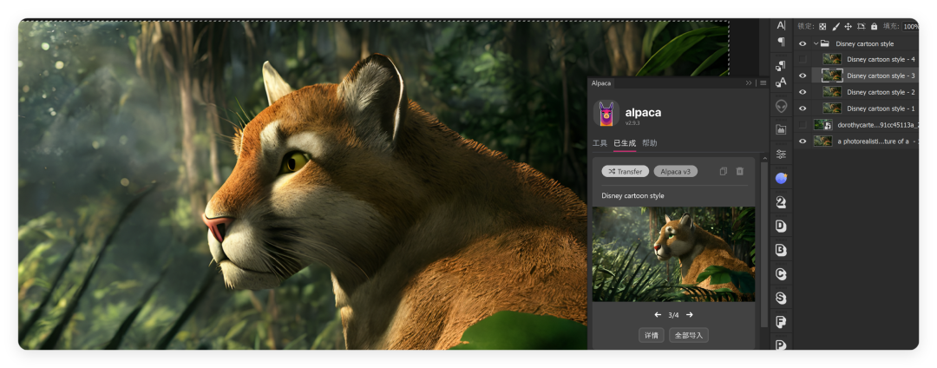
Task: Switch to the 工具 tab
Action: point(600,143)
